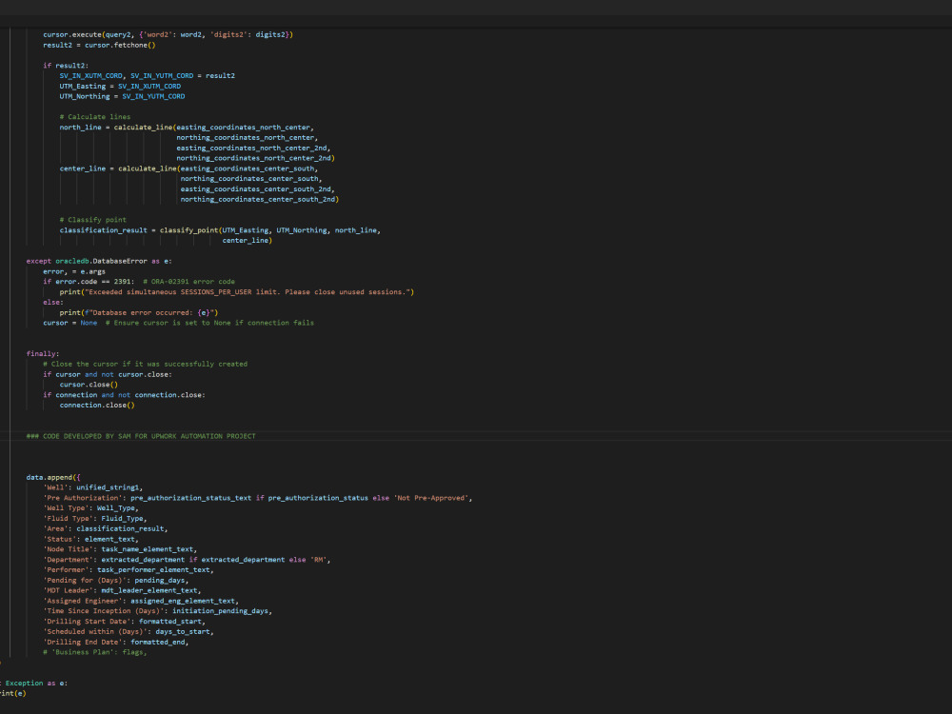Click the 'Scheduled within (Days)' entry
The width and height of the screenshot is (952, 714).
click(x=129, y=632)
